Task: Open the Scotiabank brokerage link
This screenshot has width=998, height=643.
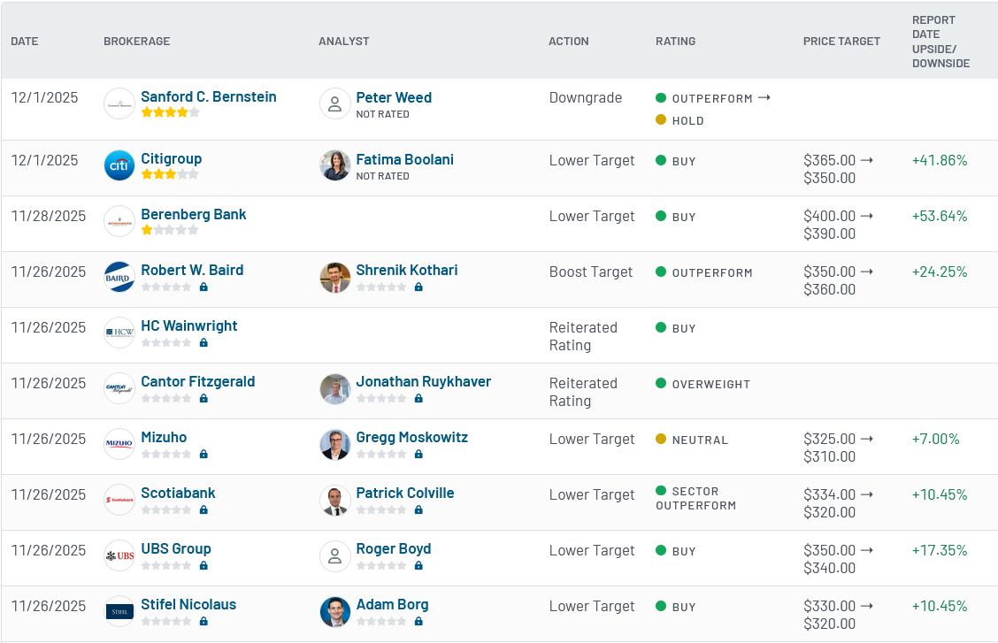Action: tap(178, 493)
